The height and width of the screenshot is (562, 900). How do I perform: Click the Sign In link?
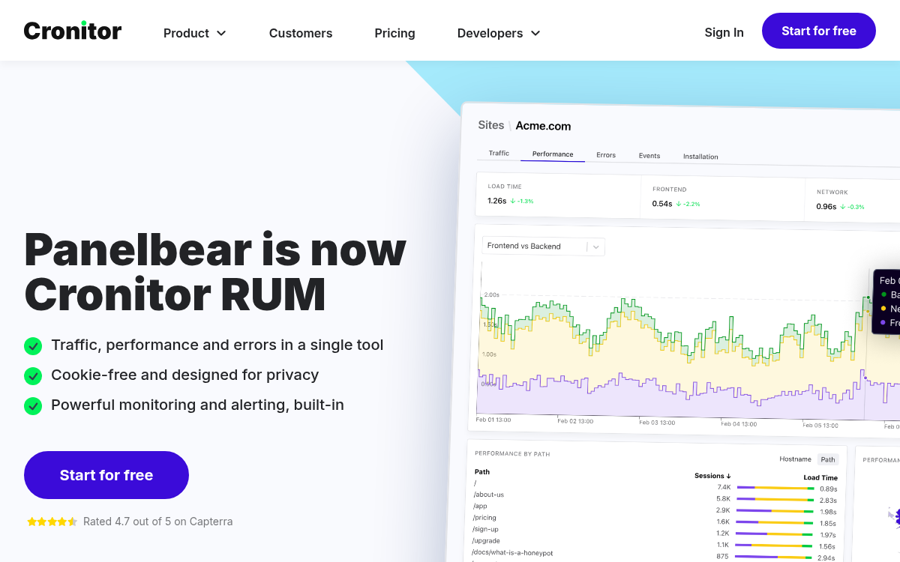[x=724, y=32]
